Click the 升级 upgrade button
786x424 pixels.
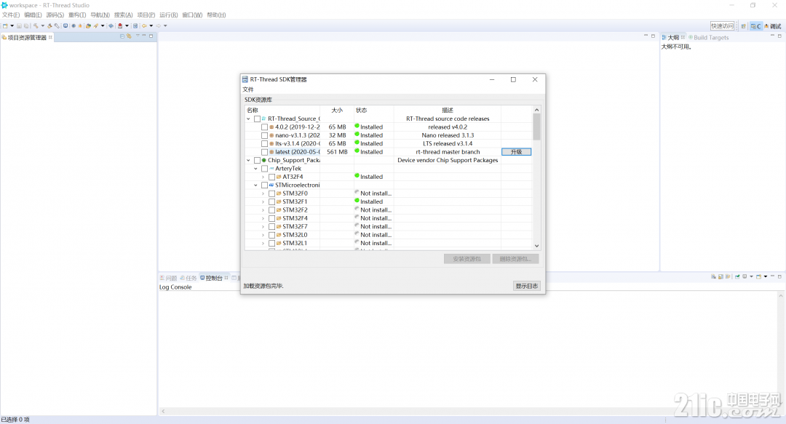pos(516,152)
